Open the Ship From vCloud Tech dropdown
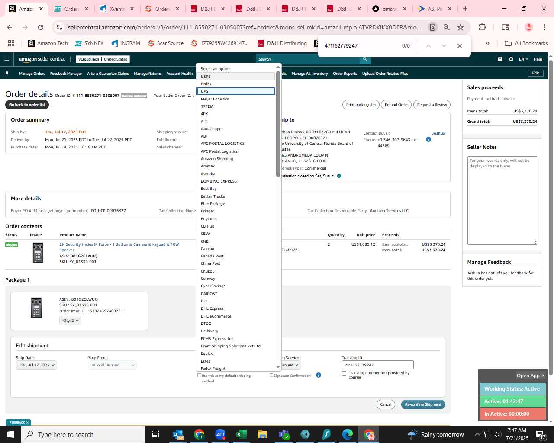 tap(113, 365)
